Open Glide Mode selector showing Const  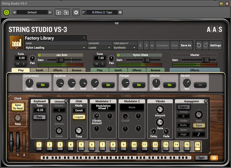[x=79, y=110]
